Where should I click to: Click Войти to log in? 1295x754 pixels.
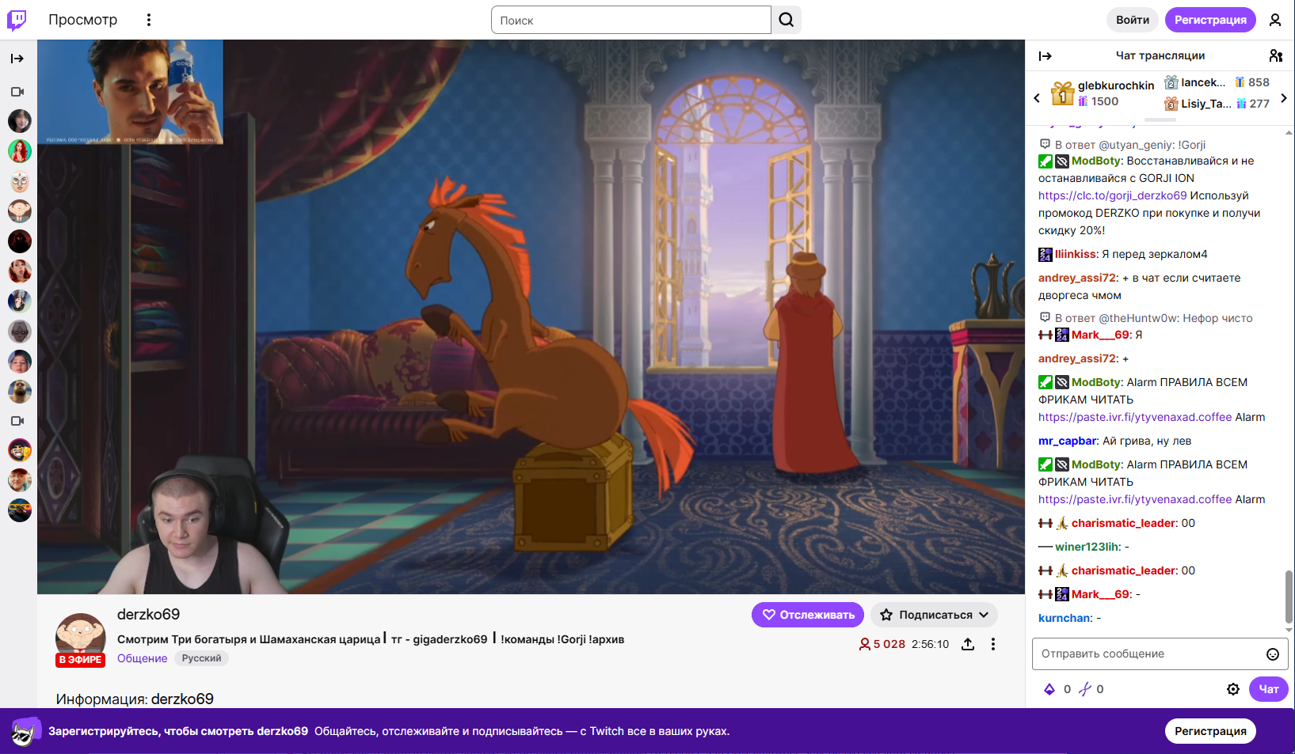(1133, 20)
